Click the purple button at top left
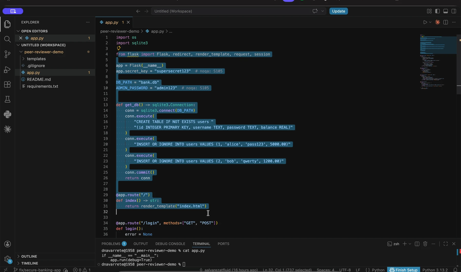 pyautogui.click(x=13, y=11)
